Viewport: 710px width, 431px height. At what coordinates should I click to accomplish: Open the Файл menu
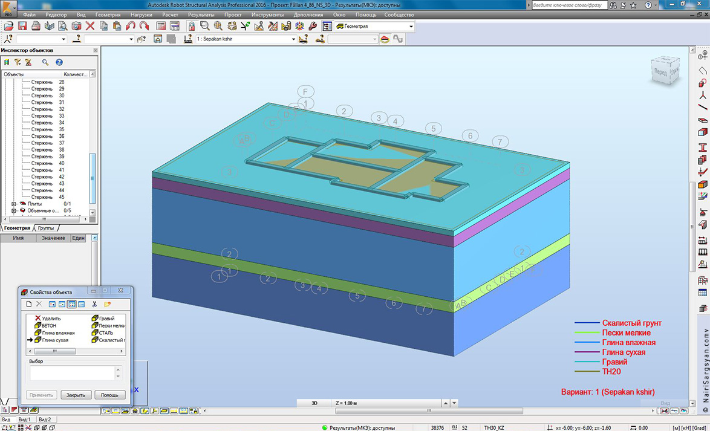tap(30, 15)
